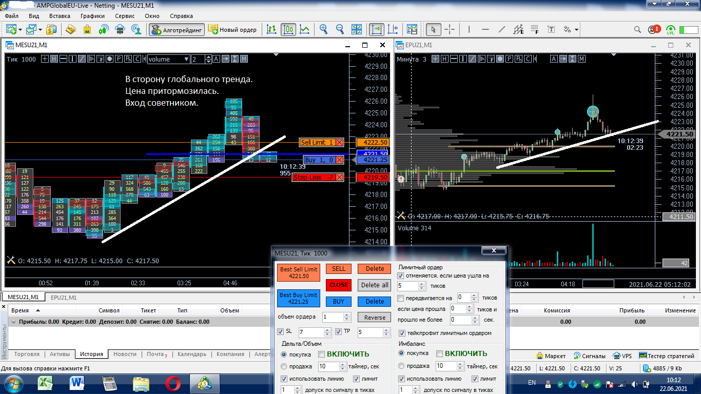Open Calculator from the taskbar
This screenshot has width=701, height=394.
tap(110, 383)
